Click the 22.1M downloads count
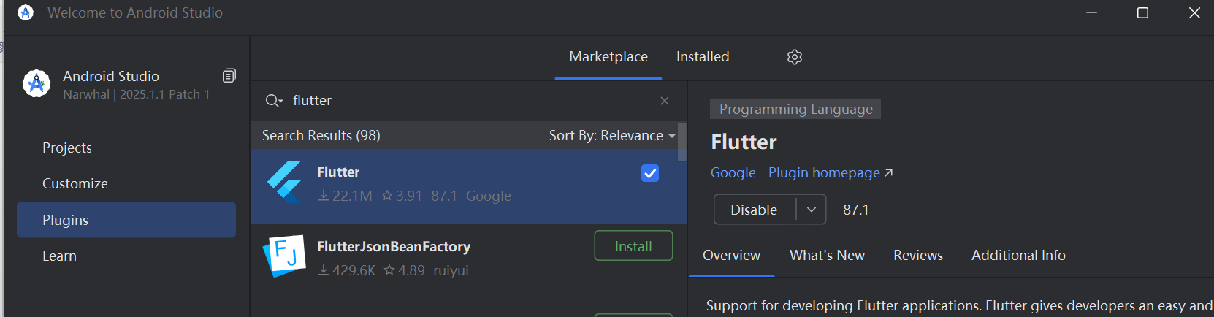Screen dimensions: 1214x317 click(345, 196)
